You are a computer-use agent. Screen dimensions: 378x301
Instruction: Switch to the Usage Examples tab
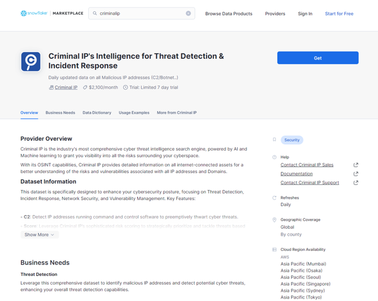tap(134, 113)
